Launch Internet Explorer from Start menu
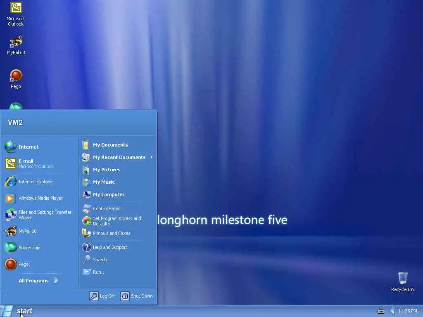 click(x=39, y=182)
